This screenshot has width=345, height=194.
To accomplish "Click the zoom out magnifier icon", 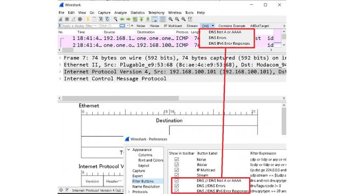I will click(177, 19).
